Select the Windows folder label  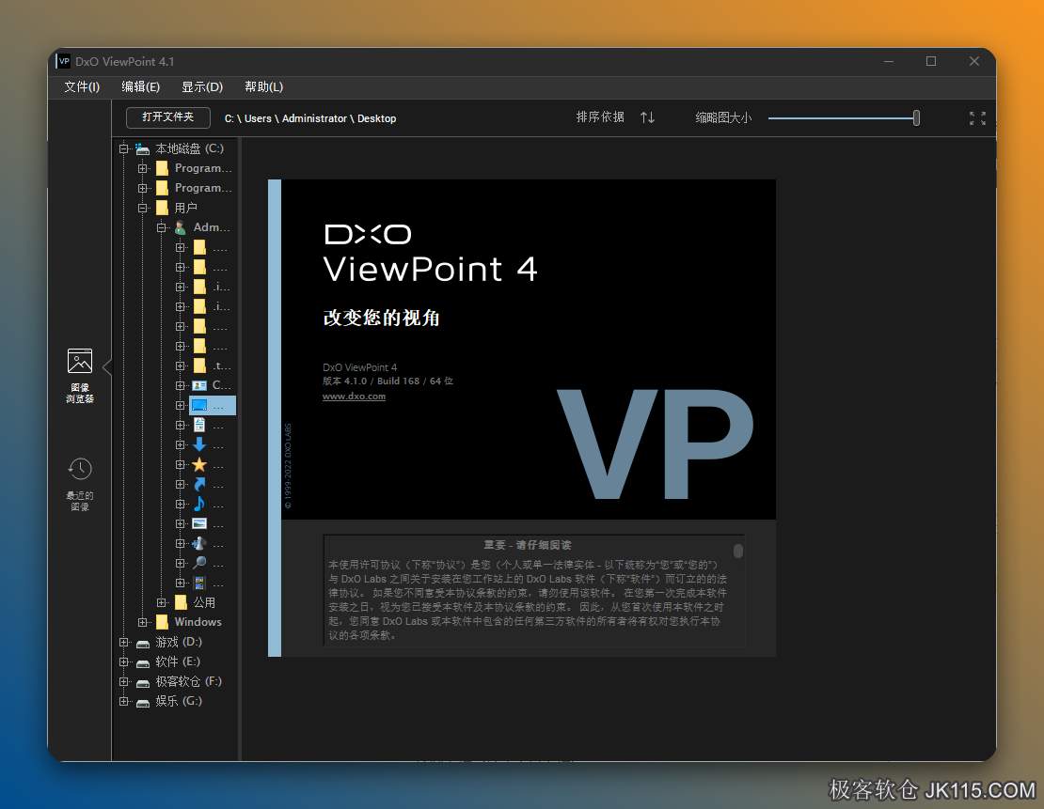198,622
